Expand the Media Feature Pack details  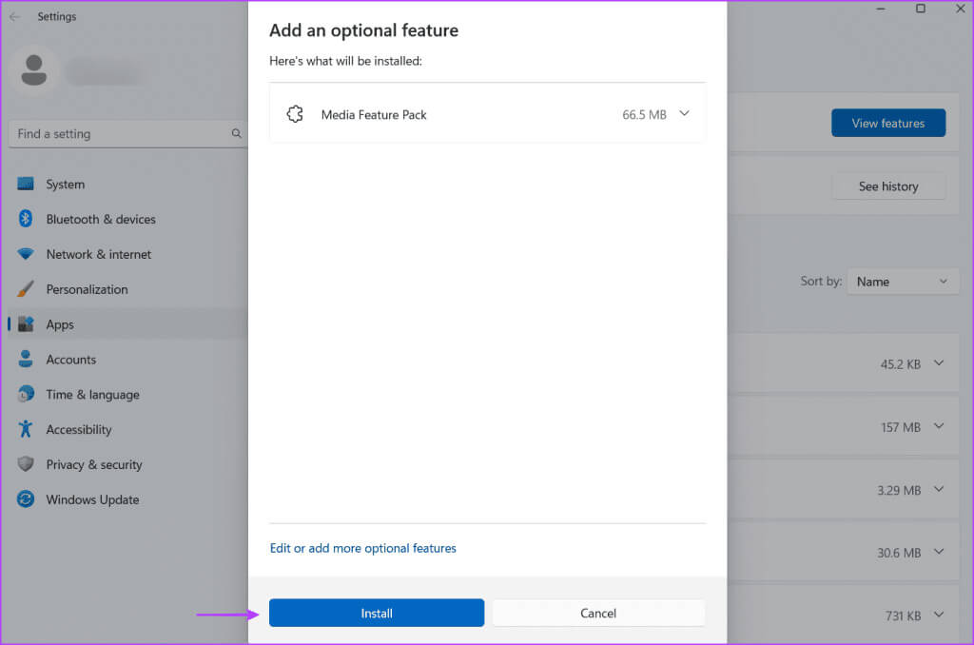[684, 114]
